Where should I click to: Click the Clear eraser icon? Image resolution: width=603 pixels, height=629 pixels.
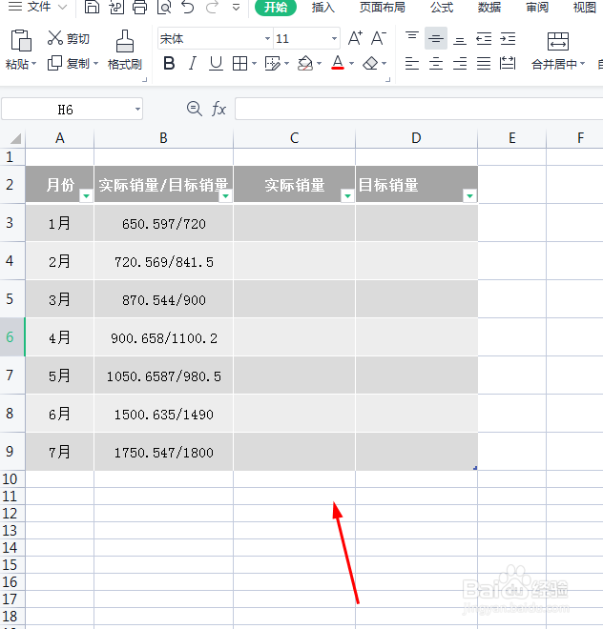370,64
